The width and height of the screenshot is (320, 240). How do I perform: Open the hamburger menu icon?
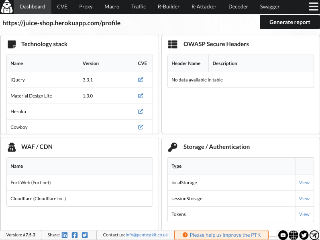click(x=314, y=6)
